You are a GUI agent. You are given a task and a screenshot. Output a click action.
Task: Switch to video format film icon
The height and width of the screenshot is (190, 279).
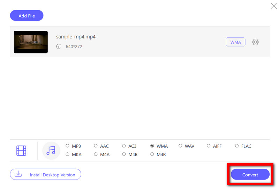point(21,151)
